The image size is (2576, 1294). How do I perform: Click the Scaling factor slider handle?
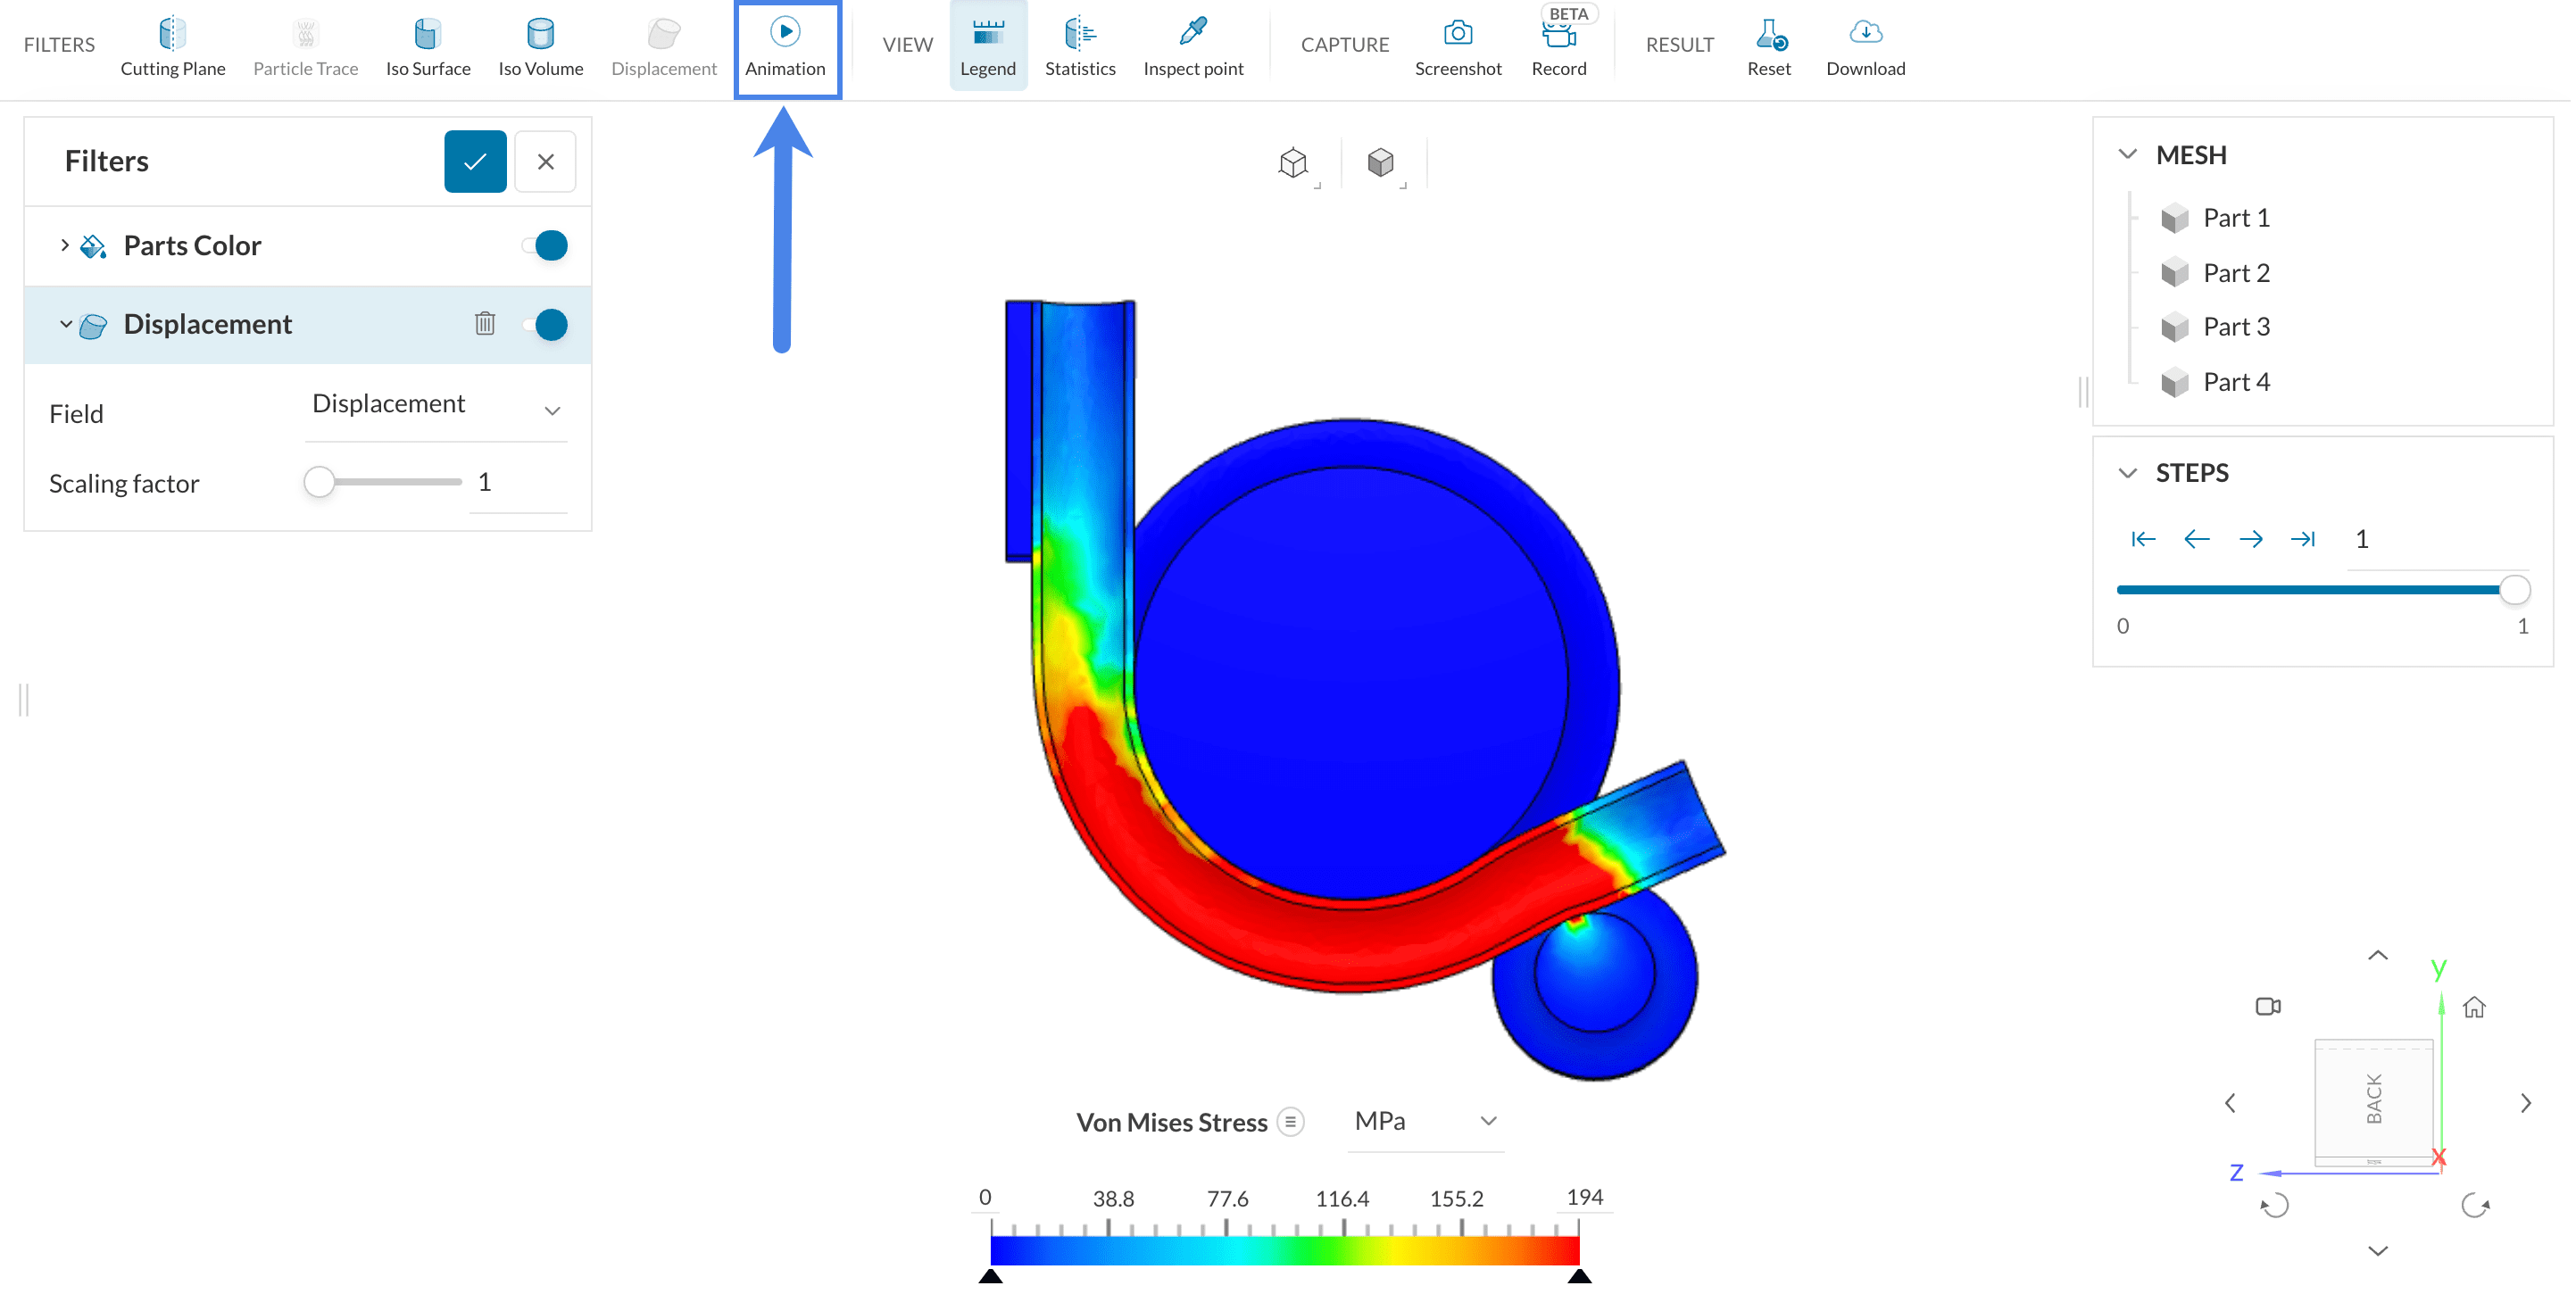[319, 482]
